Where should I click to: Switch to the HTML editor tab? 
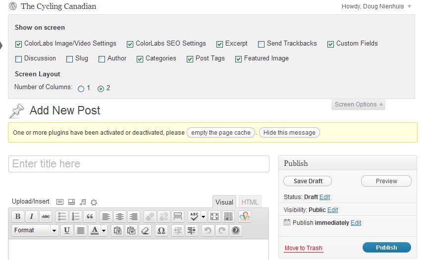coord(250,202)
